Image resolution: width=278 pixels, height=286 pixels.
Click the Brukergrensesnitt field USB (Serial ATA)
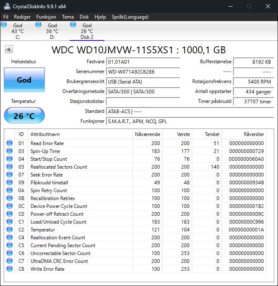point(143,81)
